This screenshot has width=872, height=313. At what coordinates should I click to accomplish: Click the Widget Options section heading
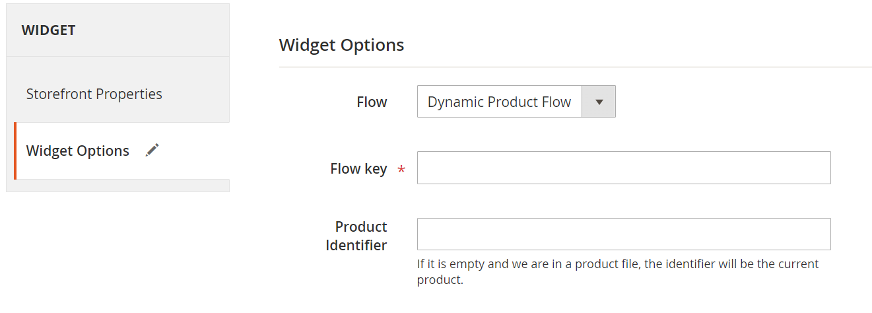(x=341, y=45)
